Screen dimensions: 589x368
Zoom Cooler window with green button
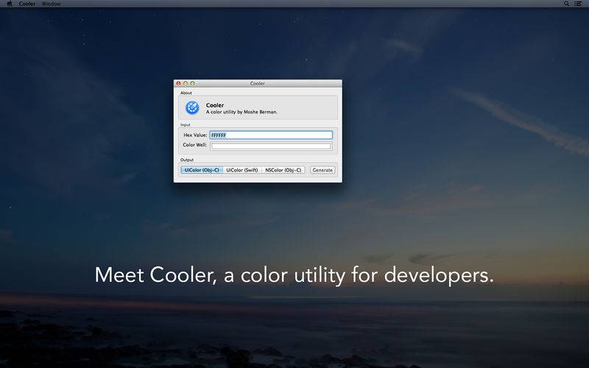192,83
